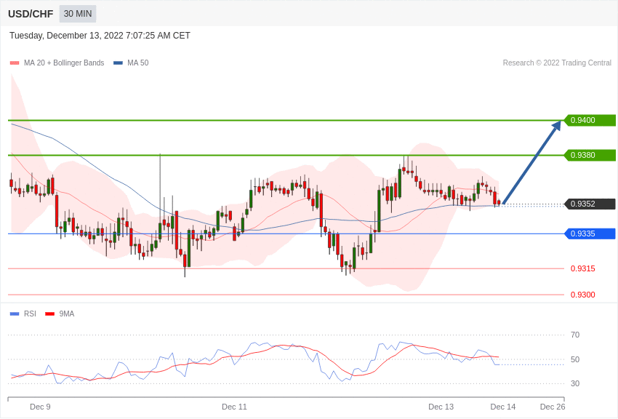Image resolution: width=618 pixels, height=419 pixels.
Task: Click the Dec 11 date axis label
Action: point(235,407)
